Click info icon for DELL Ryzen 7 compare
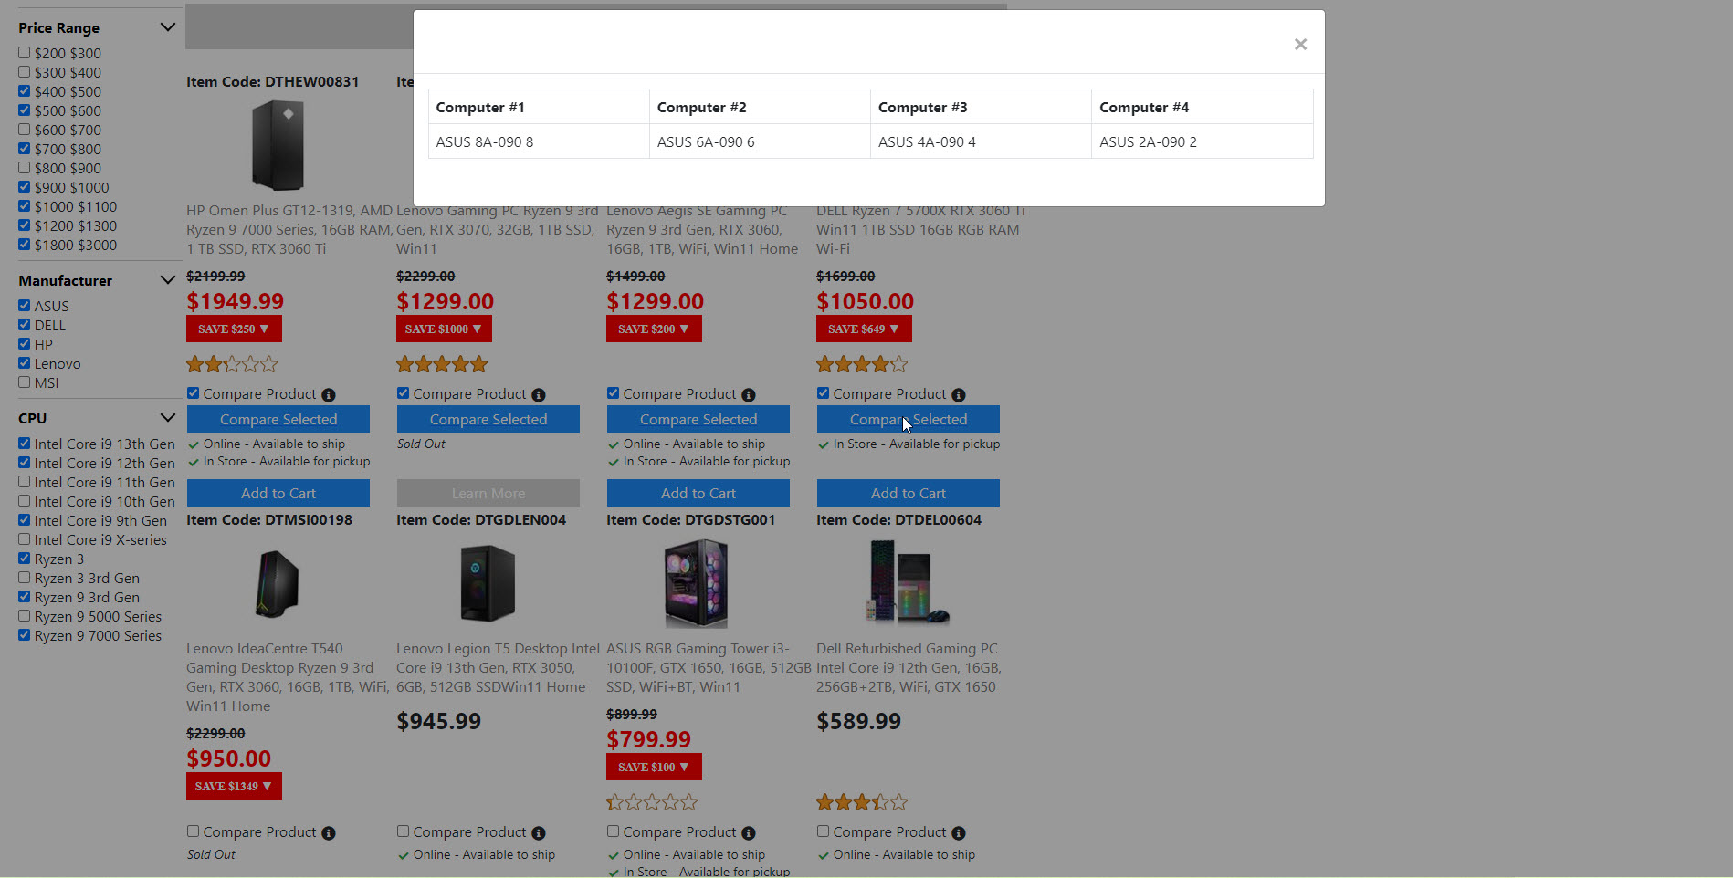 coord(959,395)
